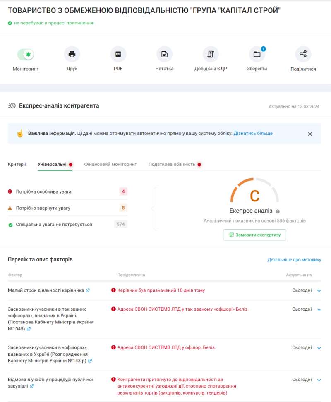Expand the Малий строк діяльності керівника row
This screenshot has height=402, width=331.
tap(319, 291)
